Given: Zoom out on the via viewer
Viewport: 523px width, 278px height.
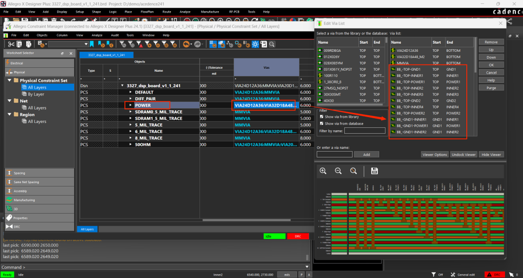Looking at the screenshot, I should click(x=338, y=171).
